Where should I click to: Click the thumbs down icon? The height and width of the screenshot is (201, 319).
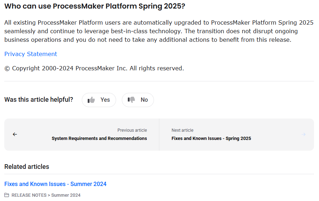coord(131,100)
